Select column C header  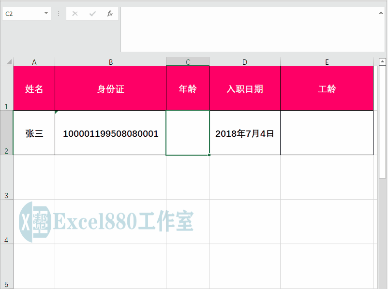(188, 62)
